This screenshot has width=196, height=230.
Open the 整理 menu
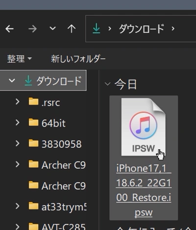click(19, 58)
